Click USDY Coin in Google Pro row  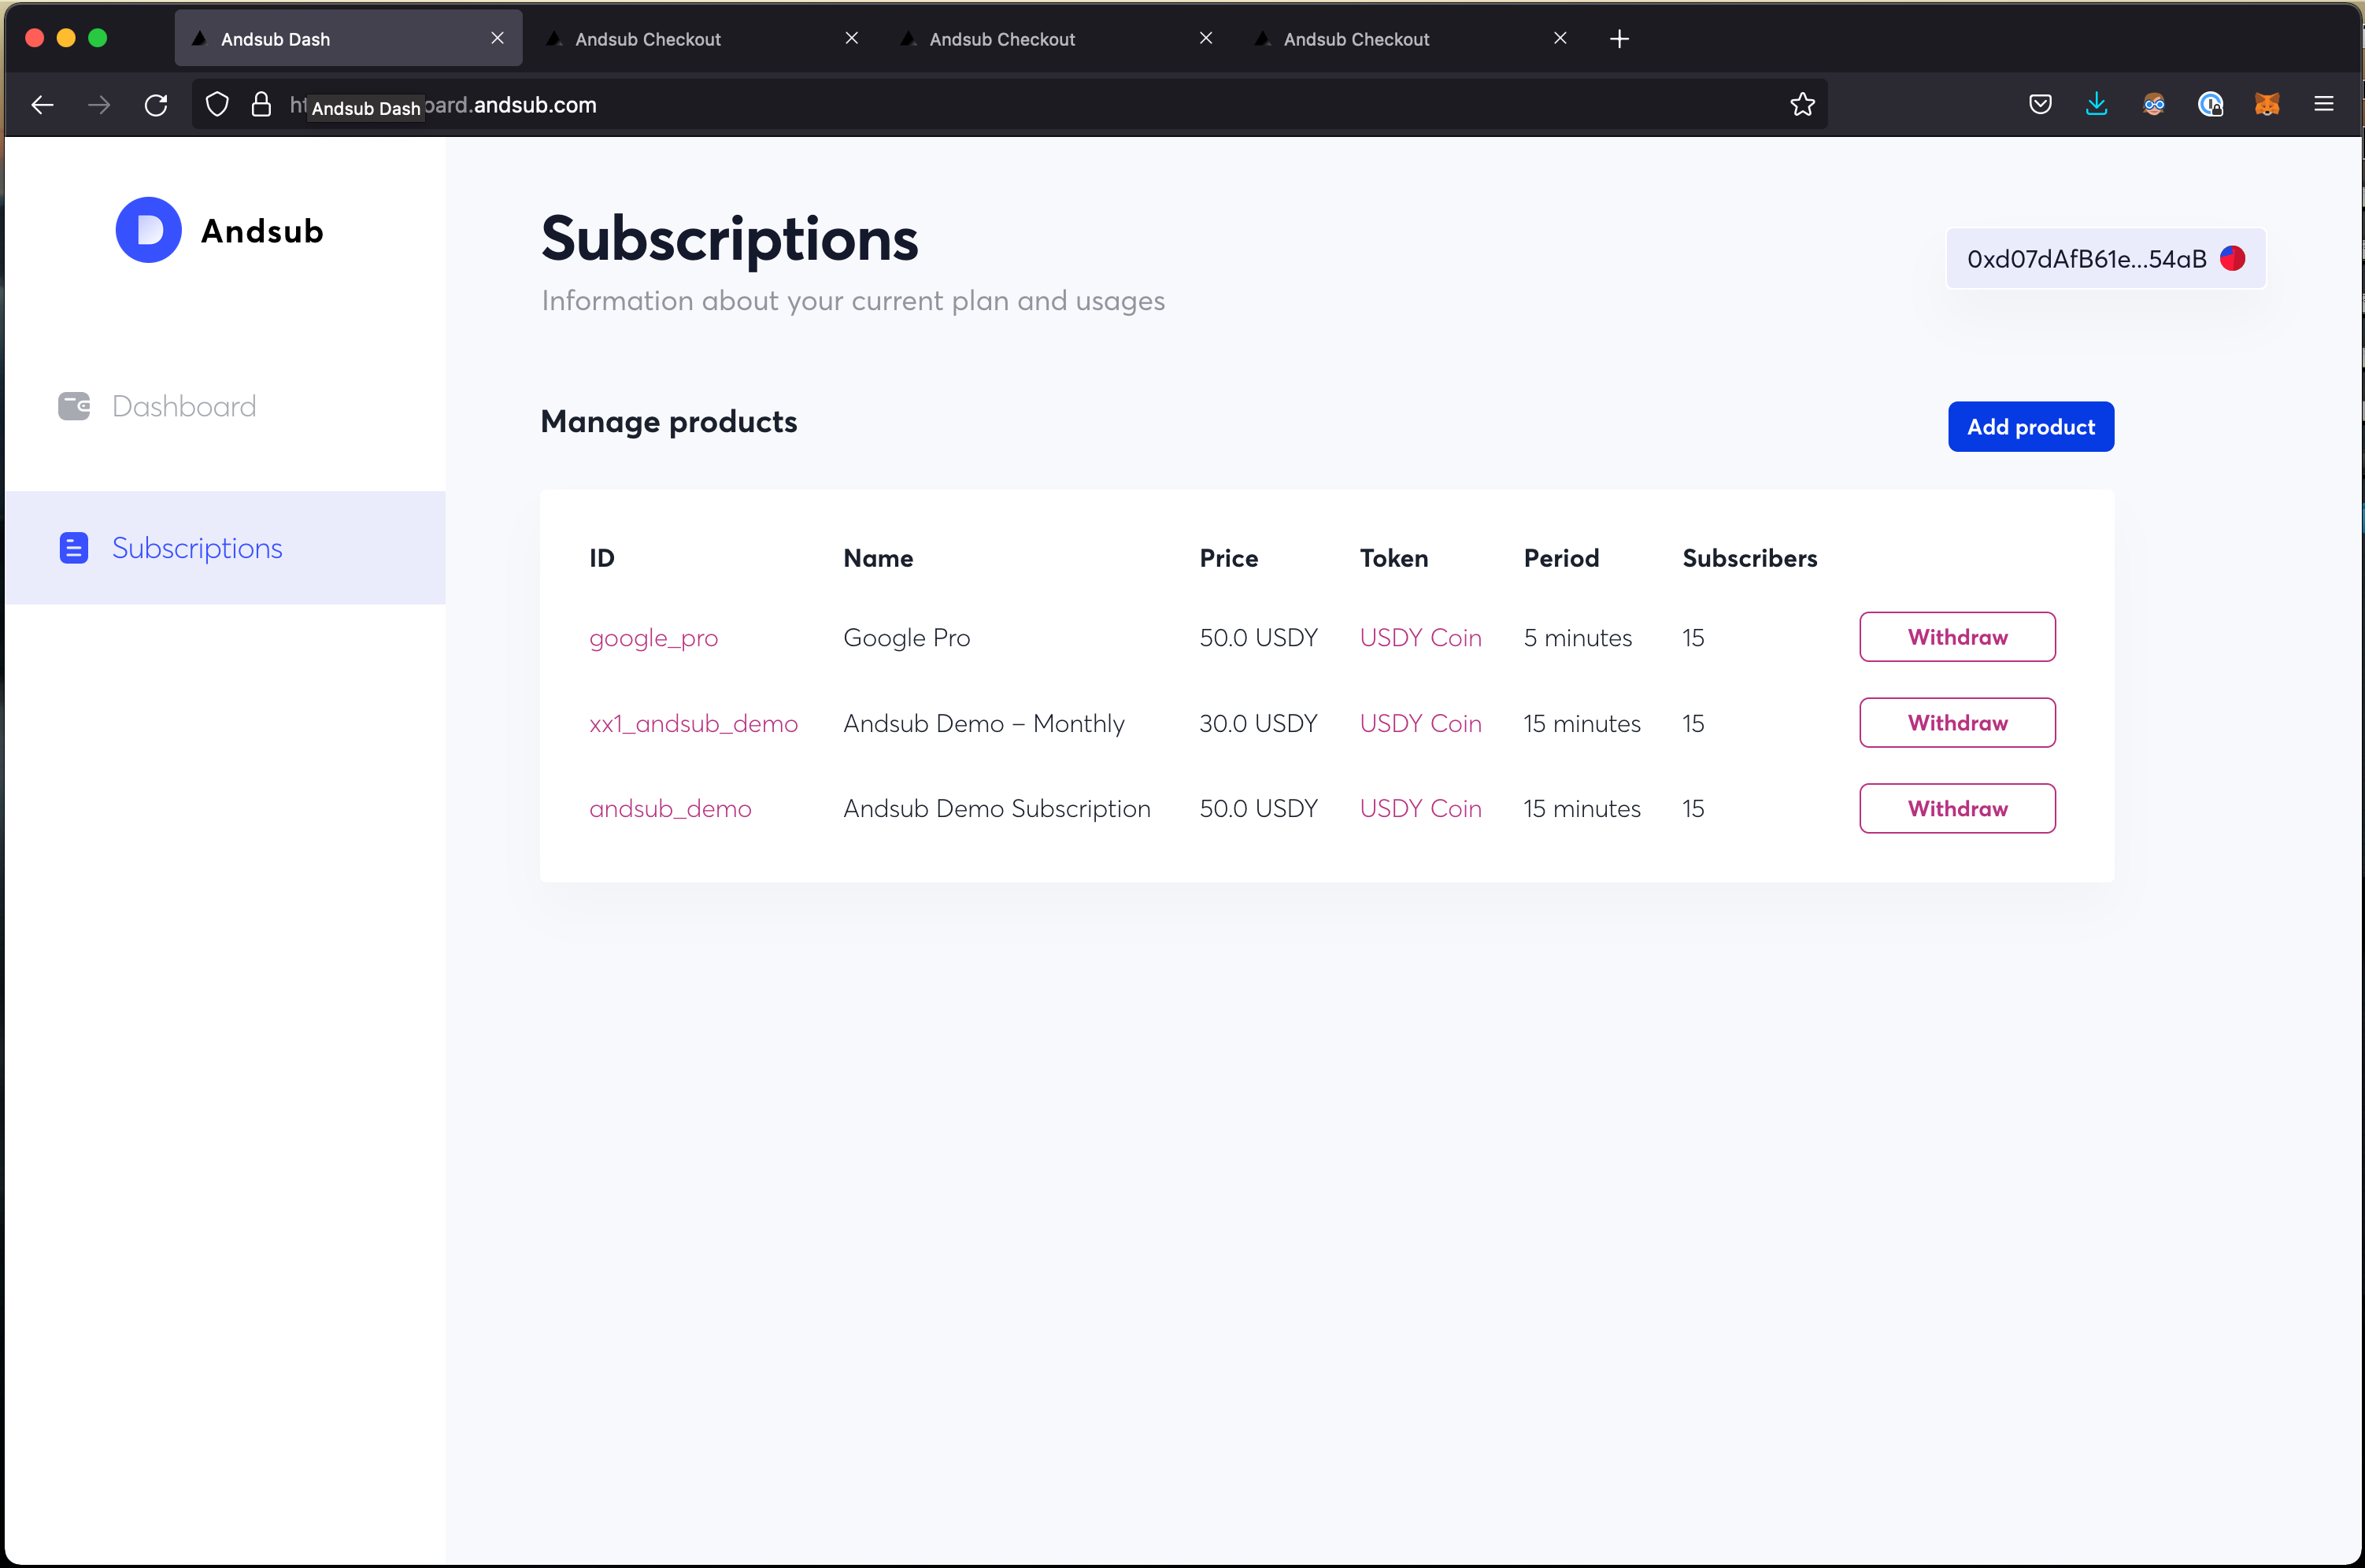click(x=1420, y=638)
